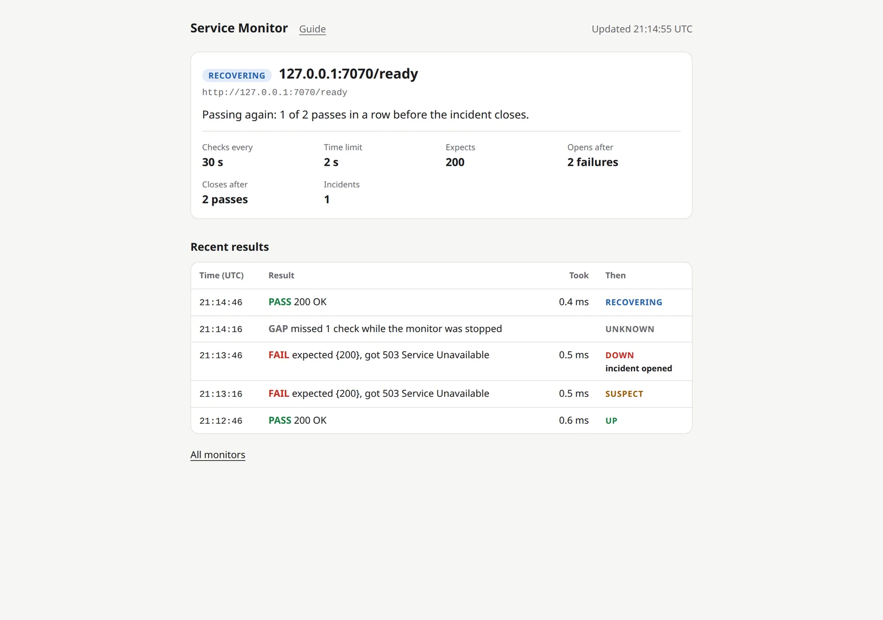Click the FAIL result in the 21:13:46 row
Image resolution: width=883 pixels, height=620 pixels.
pyautogui.click(x=379, y=355)
